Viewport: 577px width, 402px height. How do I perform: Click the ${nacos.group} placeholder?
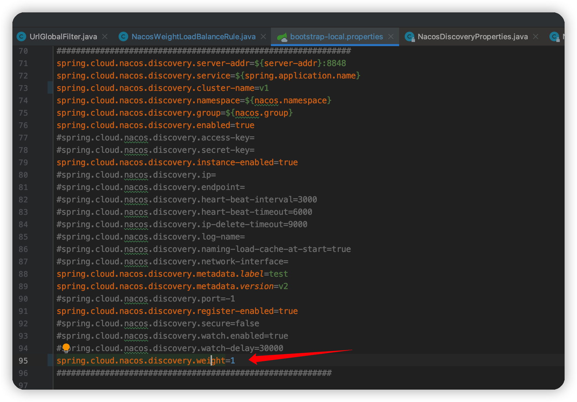pyautogui.click(x=259, y=113)
